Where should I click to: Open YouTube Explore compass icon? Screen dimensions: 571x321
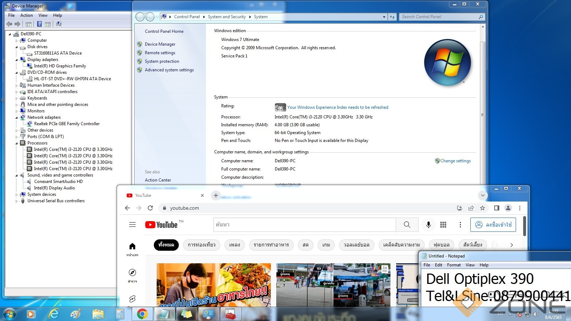tap(132, 273)
